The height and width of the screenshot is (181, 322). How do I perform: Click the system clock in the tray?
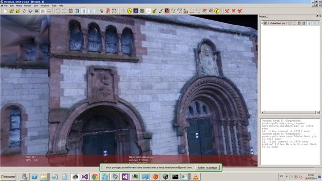(311, 177)
